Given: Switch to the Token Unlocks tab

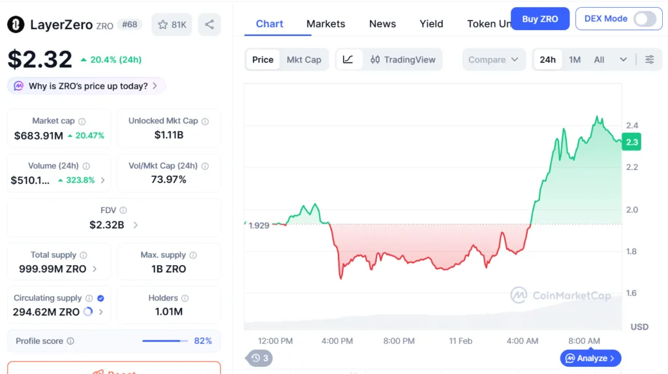Looking at the screenshot, I should (x=488, y=24).
